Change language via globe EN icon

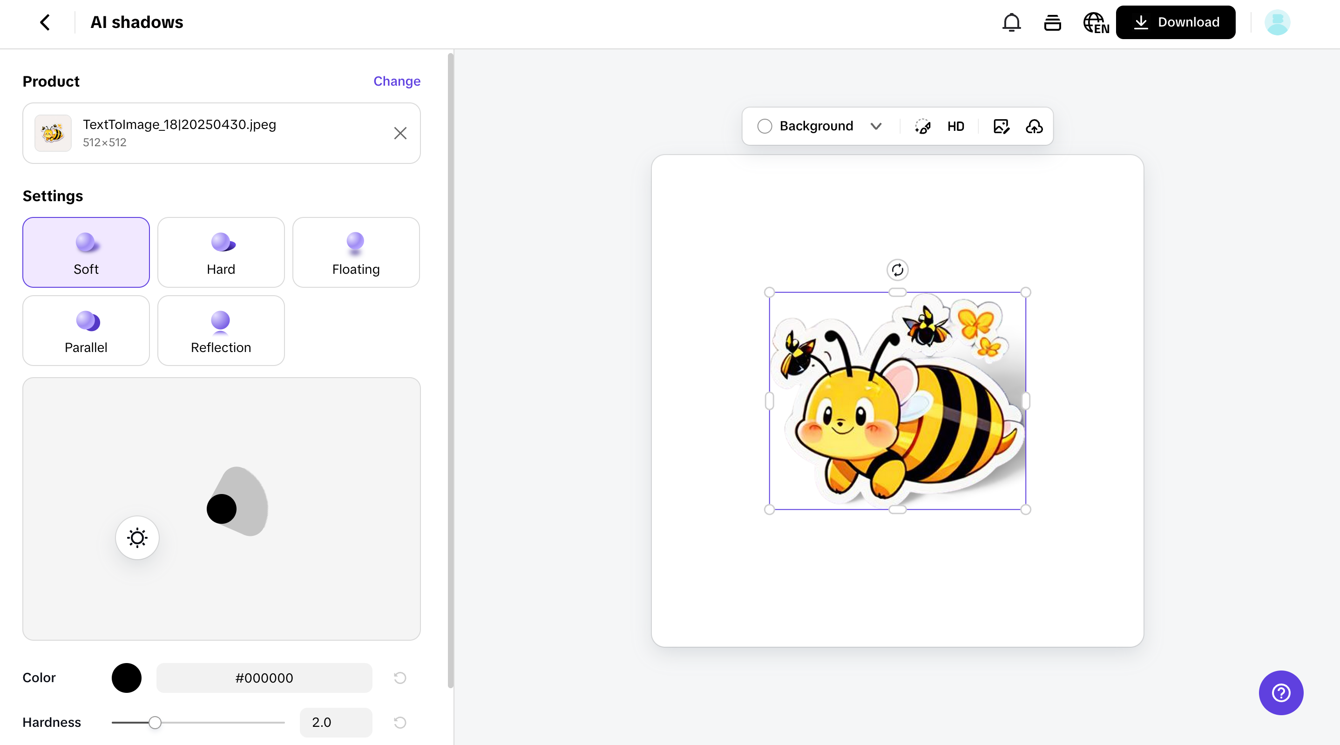coord(1096,23)
